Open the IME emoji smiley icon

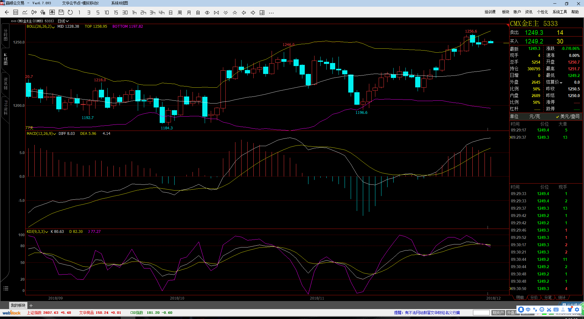tap(542, 310)
